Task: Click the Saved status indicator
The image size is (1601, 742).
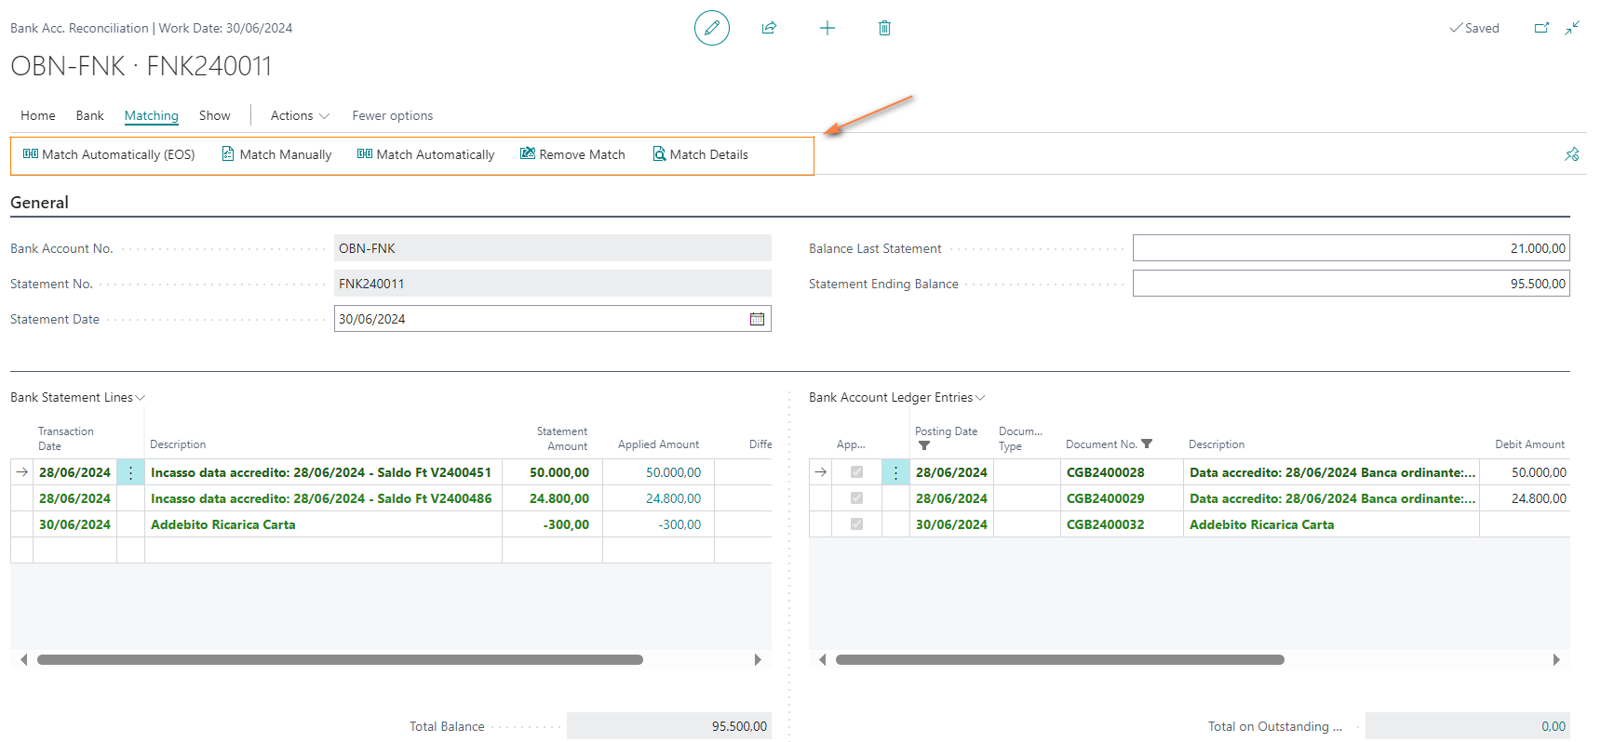Action: coord(1473,28)
